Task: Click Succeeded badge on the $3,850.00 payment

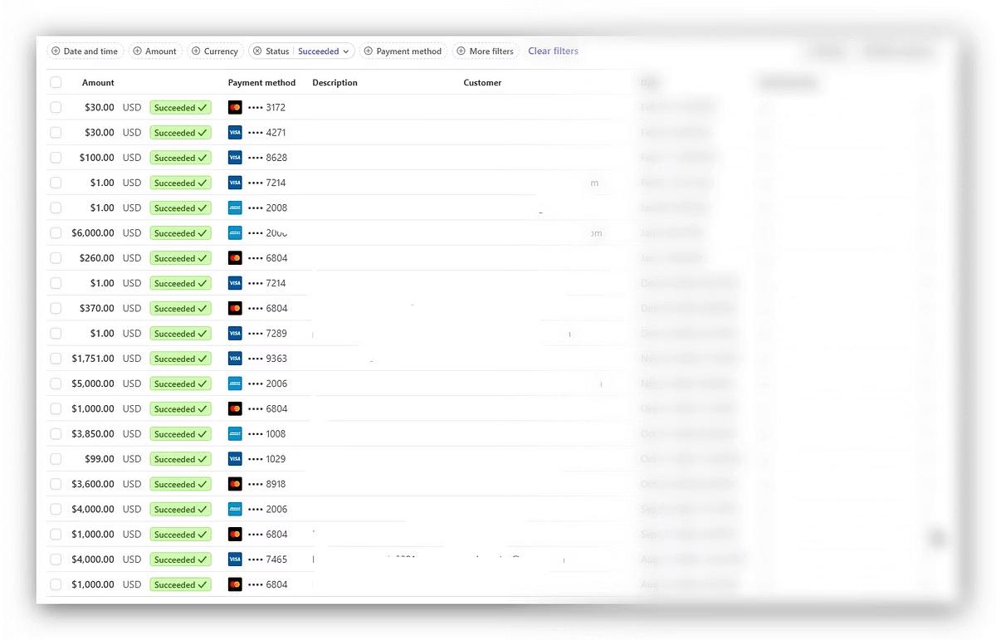Action: coord(180,433)
